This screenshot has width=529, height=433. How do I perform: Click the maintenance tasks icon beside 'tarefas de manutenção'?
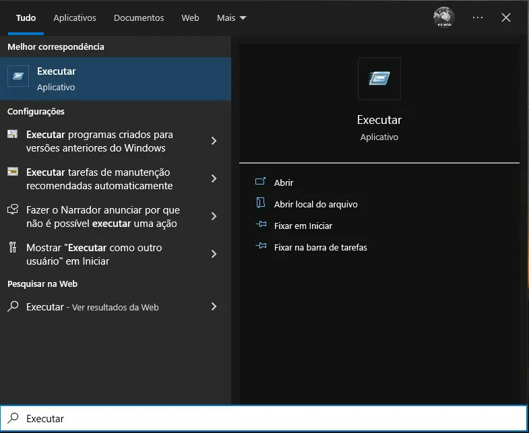(x=13, y=172)
